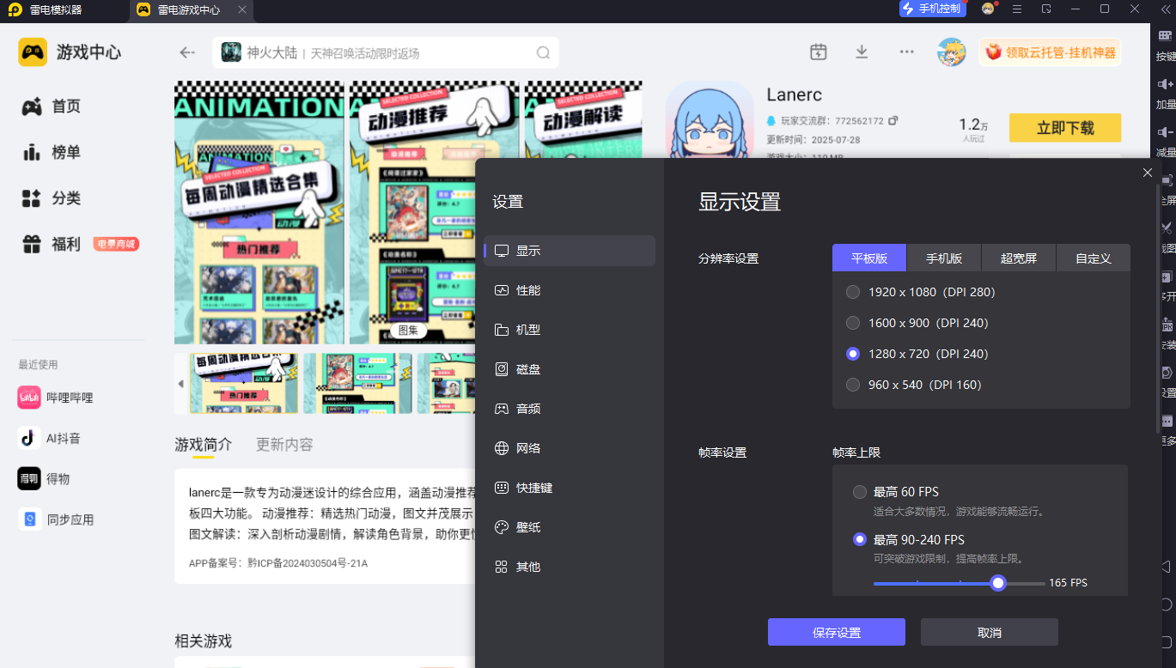Click the back arrow in game center
The width and height of the screenshot is (1176, 668).
coord(187,52)
